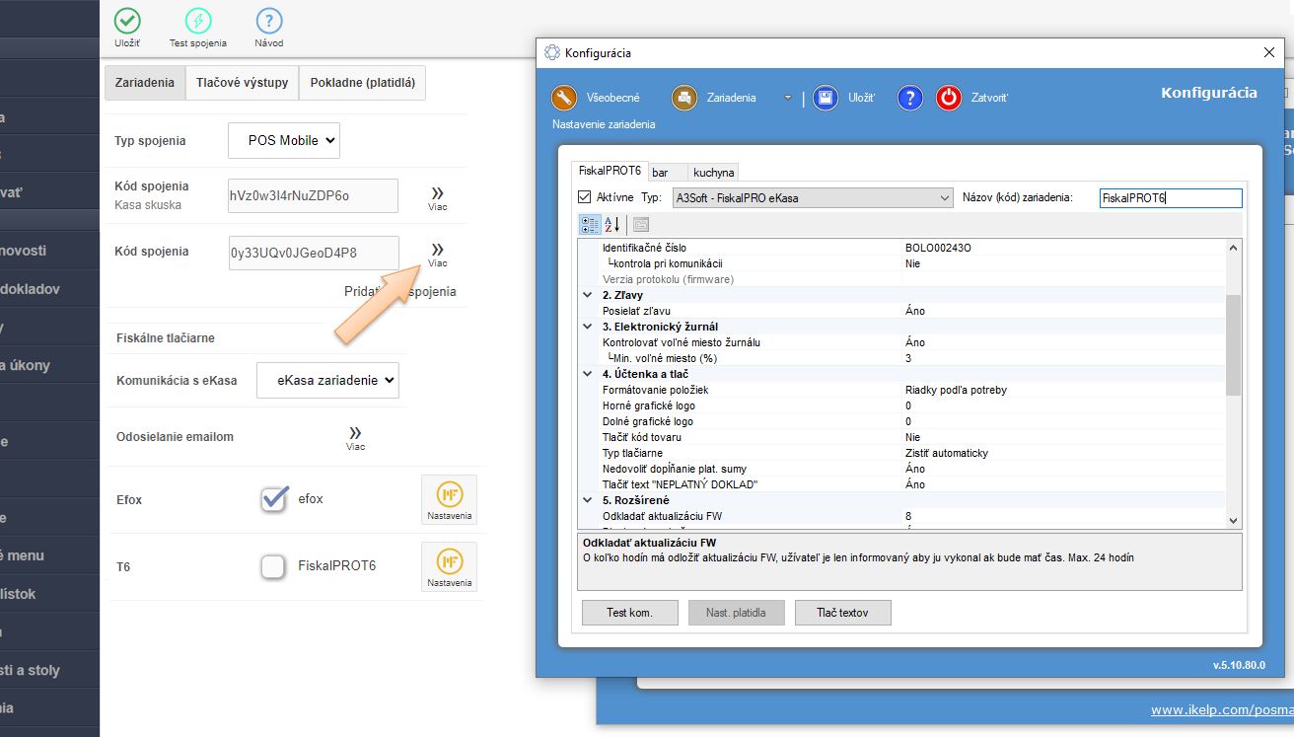This screenshot has width=1294, height=737.
Task: Uncheck the efox checkbox
Action: [x=274, y=499]
